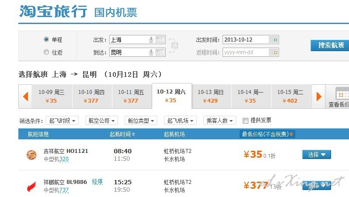The image size is (349, 197).
Task: Expand 选择 dropdown for flight 8L9886
Action: [317, 186]
